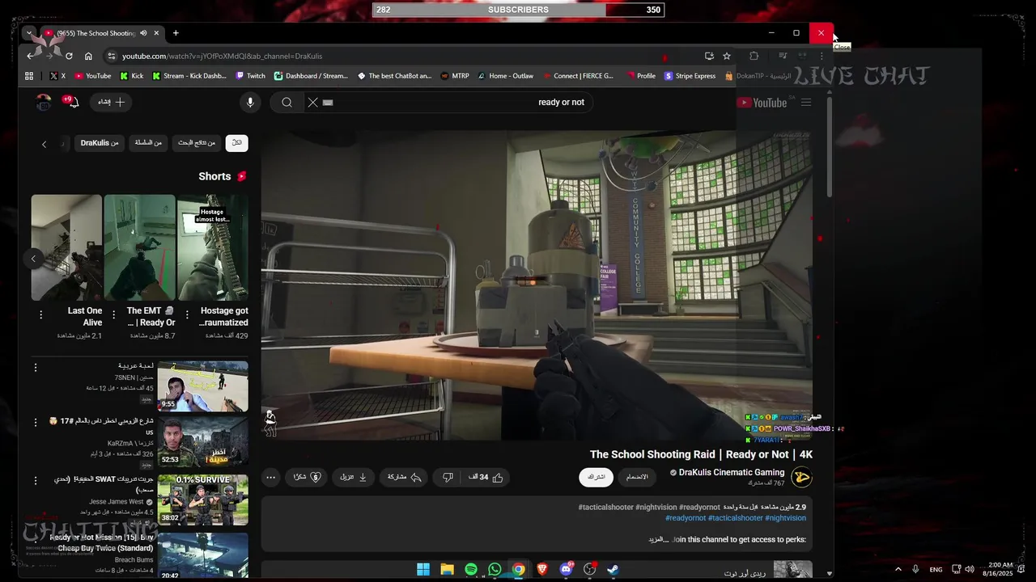Open options for 'The EMT' short
This screenshot has height=582, width=1036.
pyautogui.click(x=113, y=314)
